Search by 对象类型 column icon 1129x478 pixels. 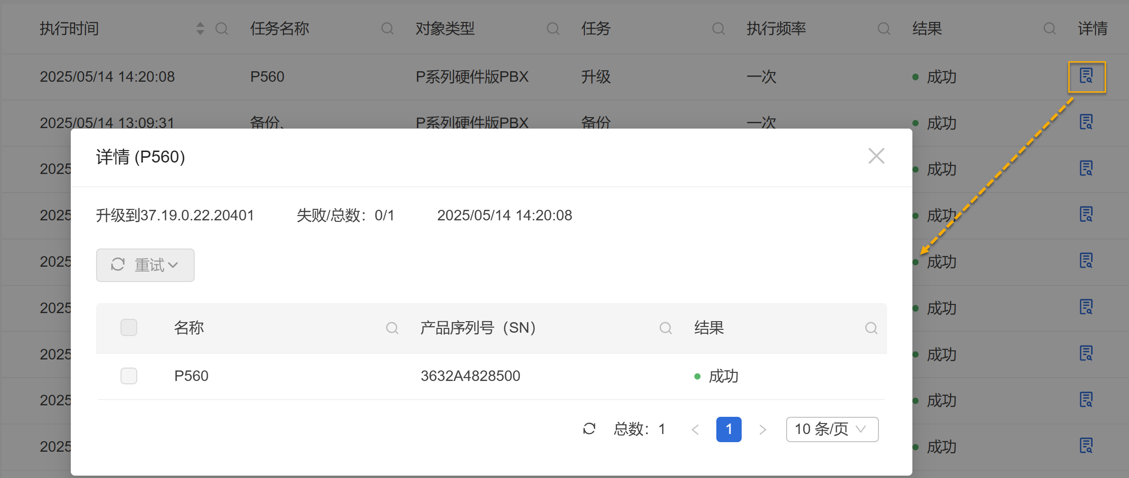click(x=553, y=29)
